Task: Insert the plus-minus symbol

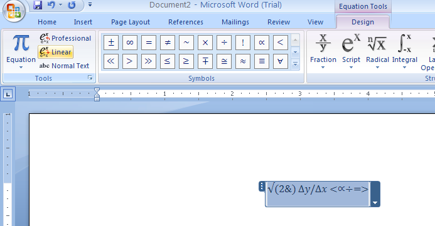Action: (111, 43)
